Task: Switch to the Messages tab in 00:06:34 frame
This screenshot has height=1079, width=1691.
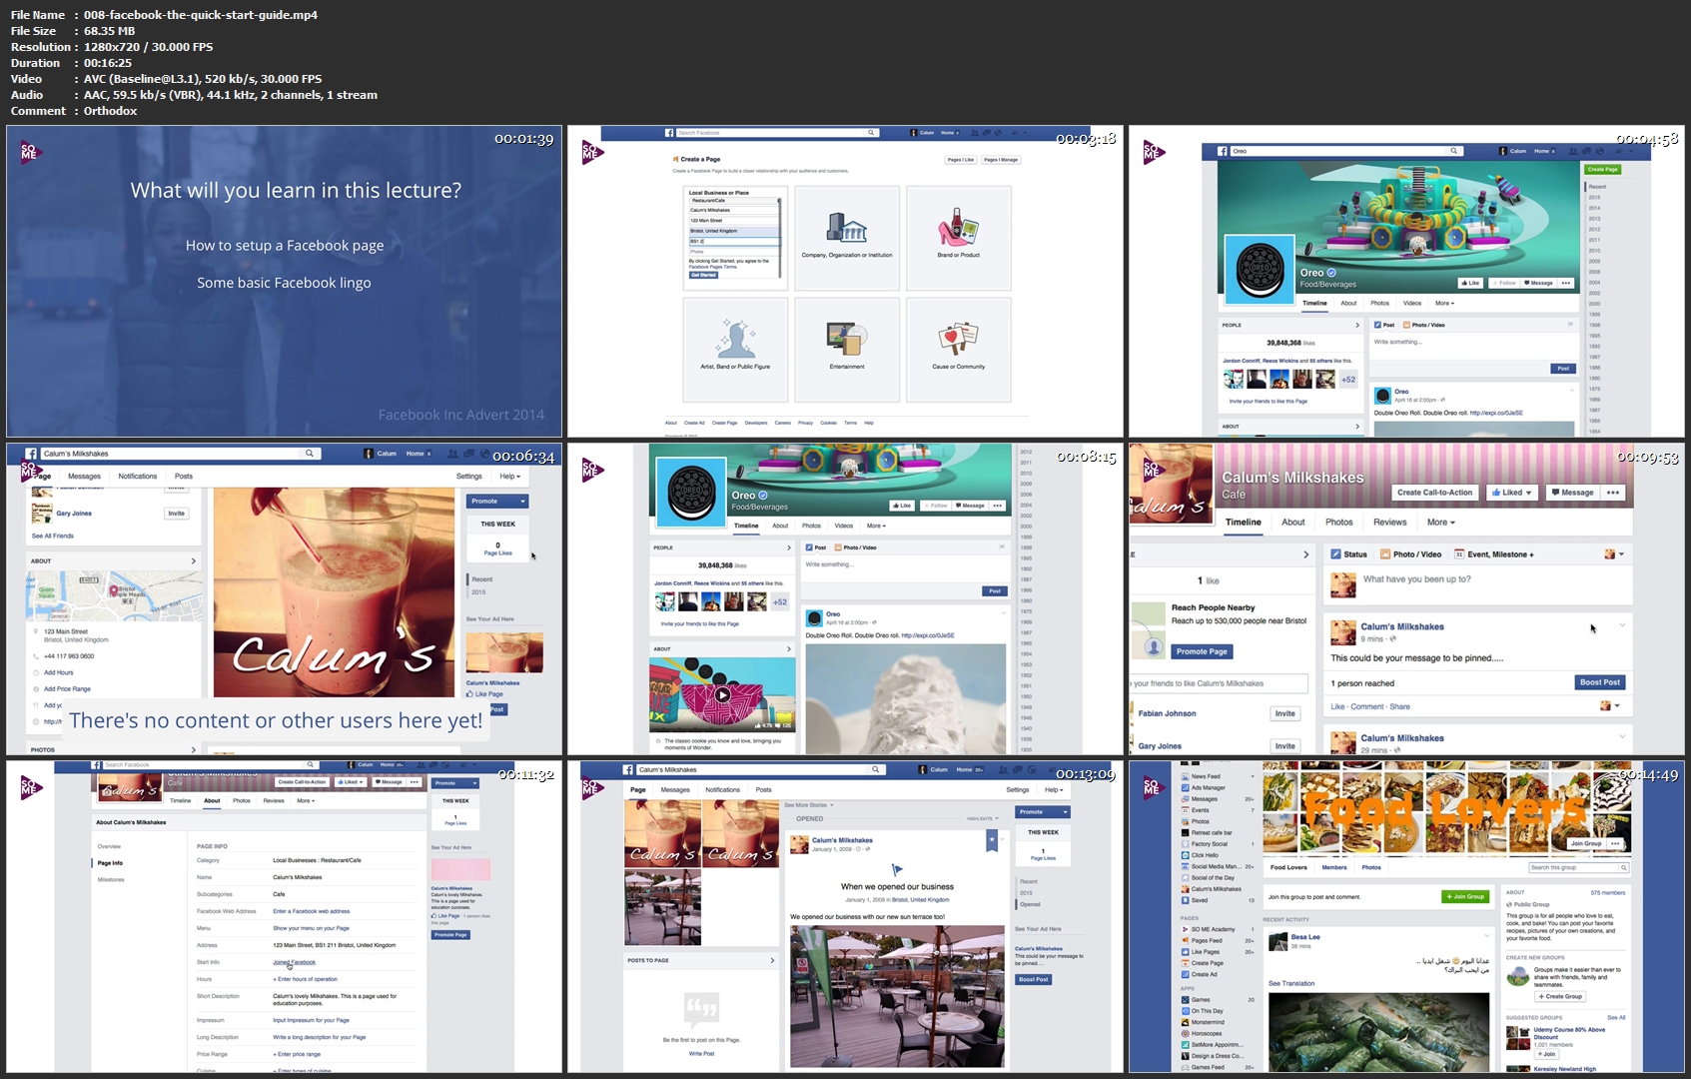Action: coord(84,477)
